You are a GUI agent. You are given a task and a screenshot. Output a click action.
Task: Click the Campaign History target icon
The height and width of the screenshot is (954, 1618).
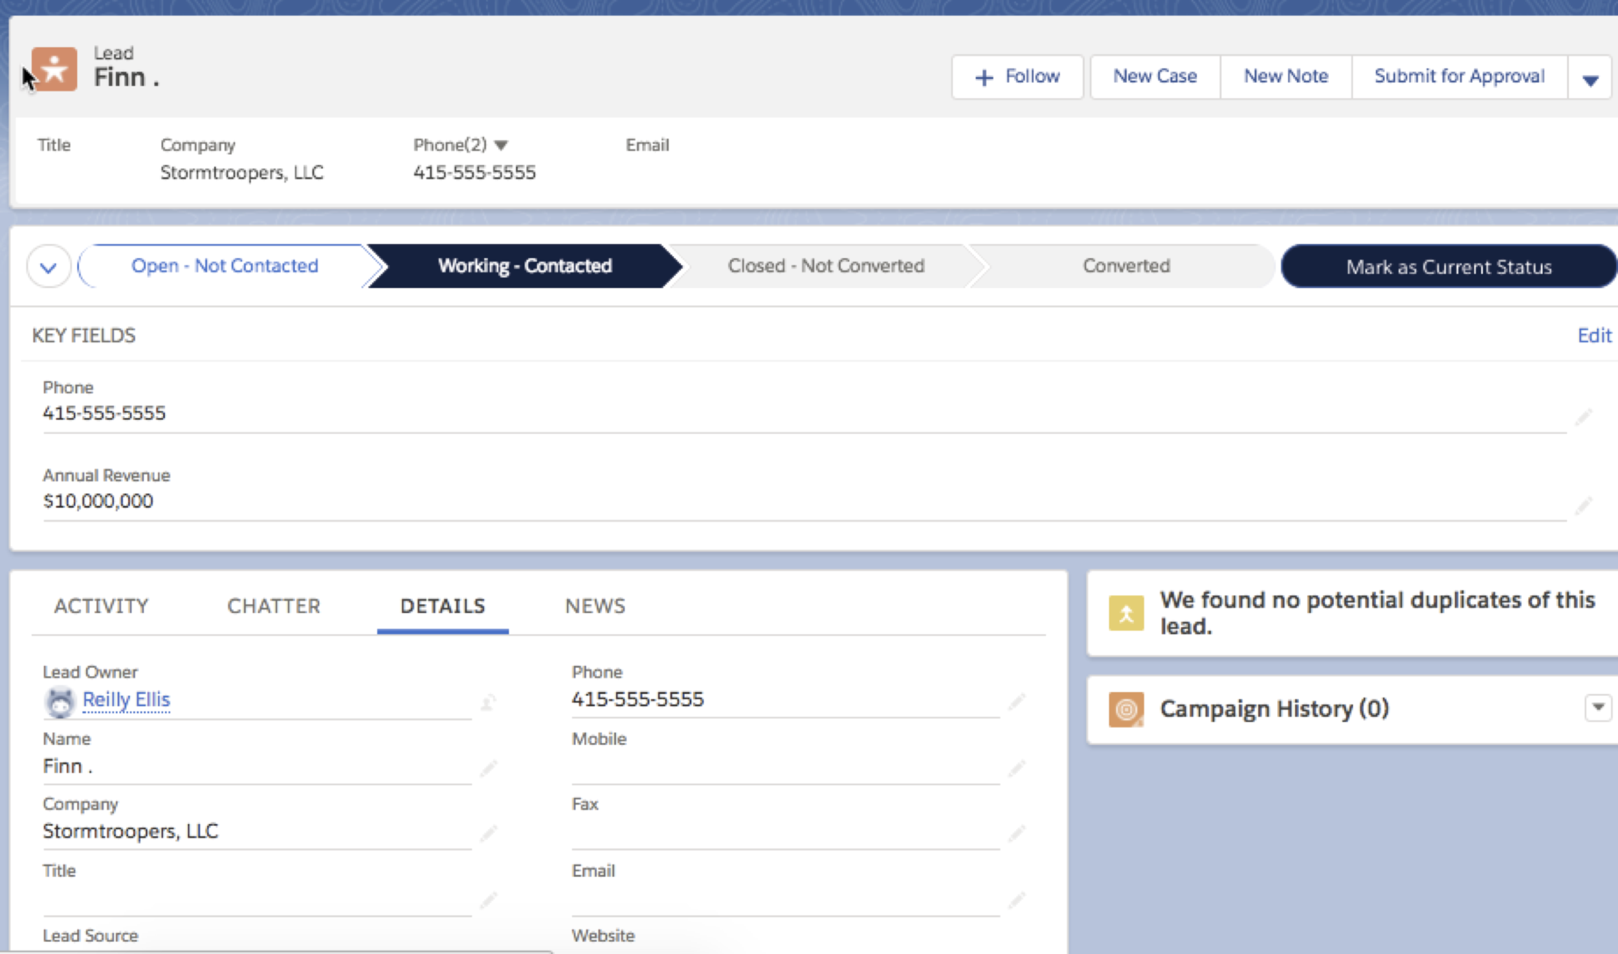coord(1125,709)
